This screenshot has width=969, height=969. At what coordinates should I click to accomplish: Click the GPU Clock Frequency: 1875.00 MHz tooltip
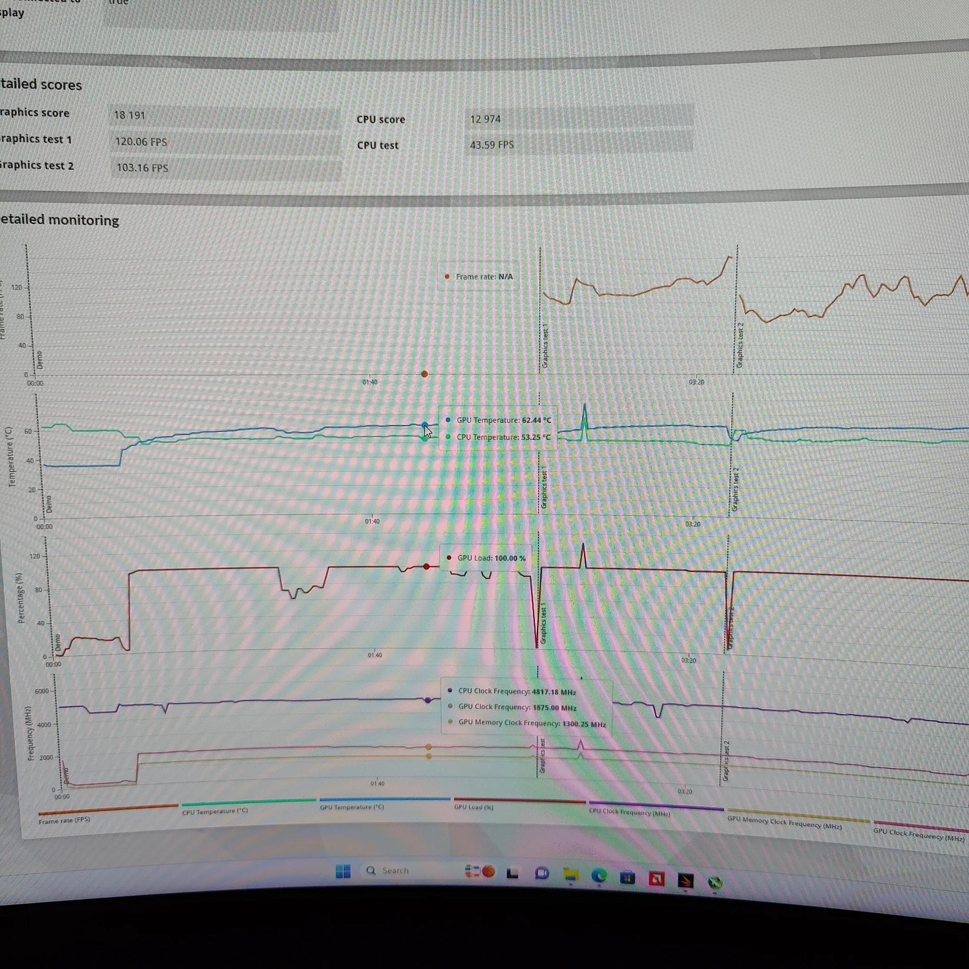518,707
